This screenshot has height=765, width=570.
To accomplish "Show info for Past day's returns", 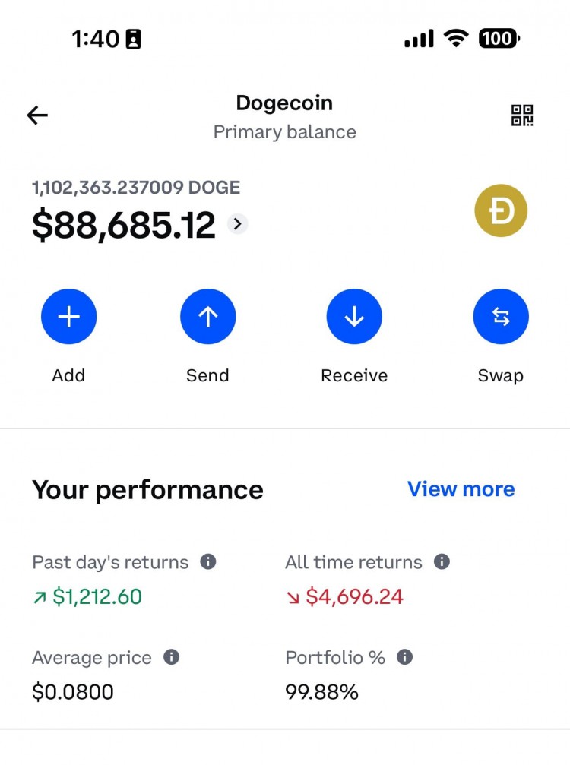I will tap(208, 561).
